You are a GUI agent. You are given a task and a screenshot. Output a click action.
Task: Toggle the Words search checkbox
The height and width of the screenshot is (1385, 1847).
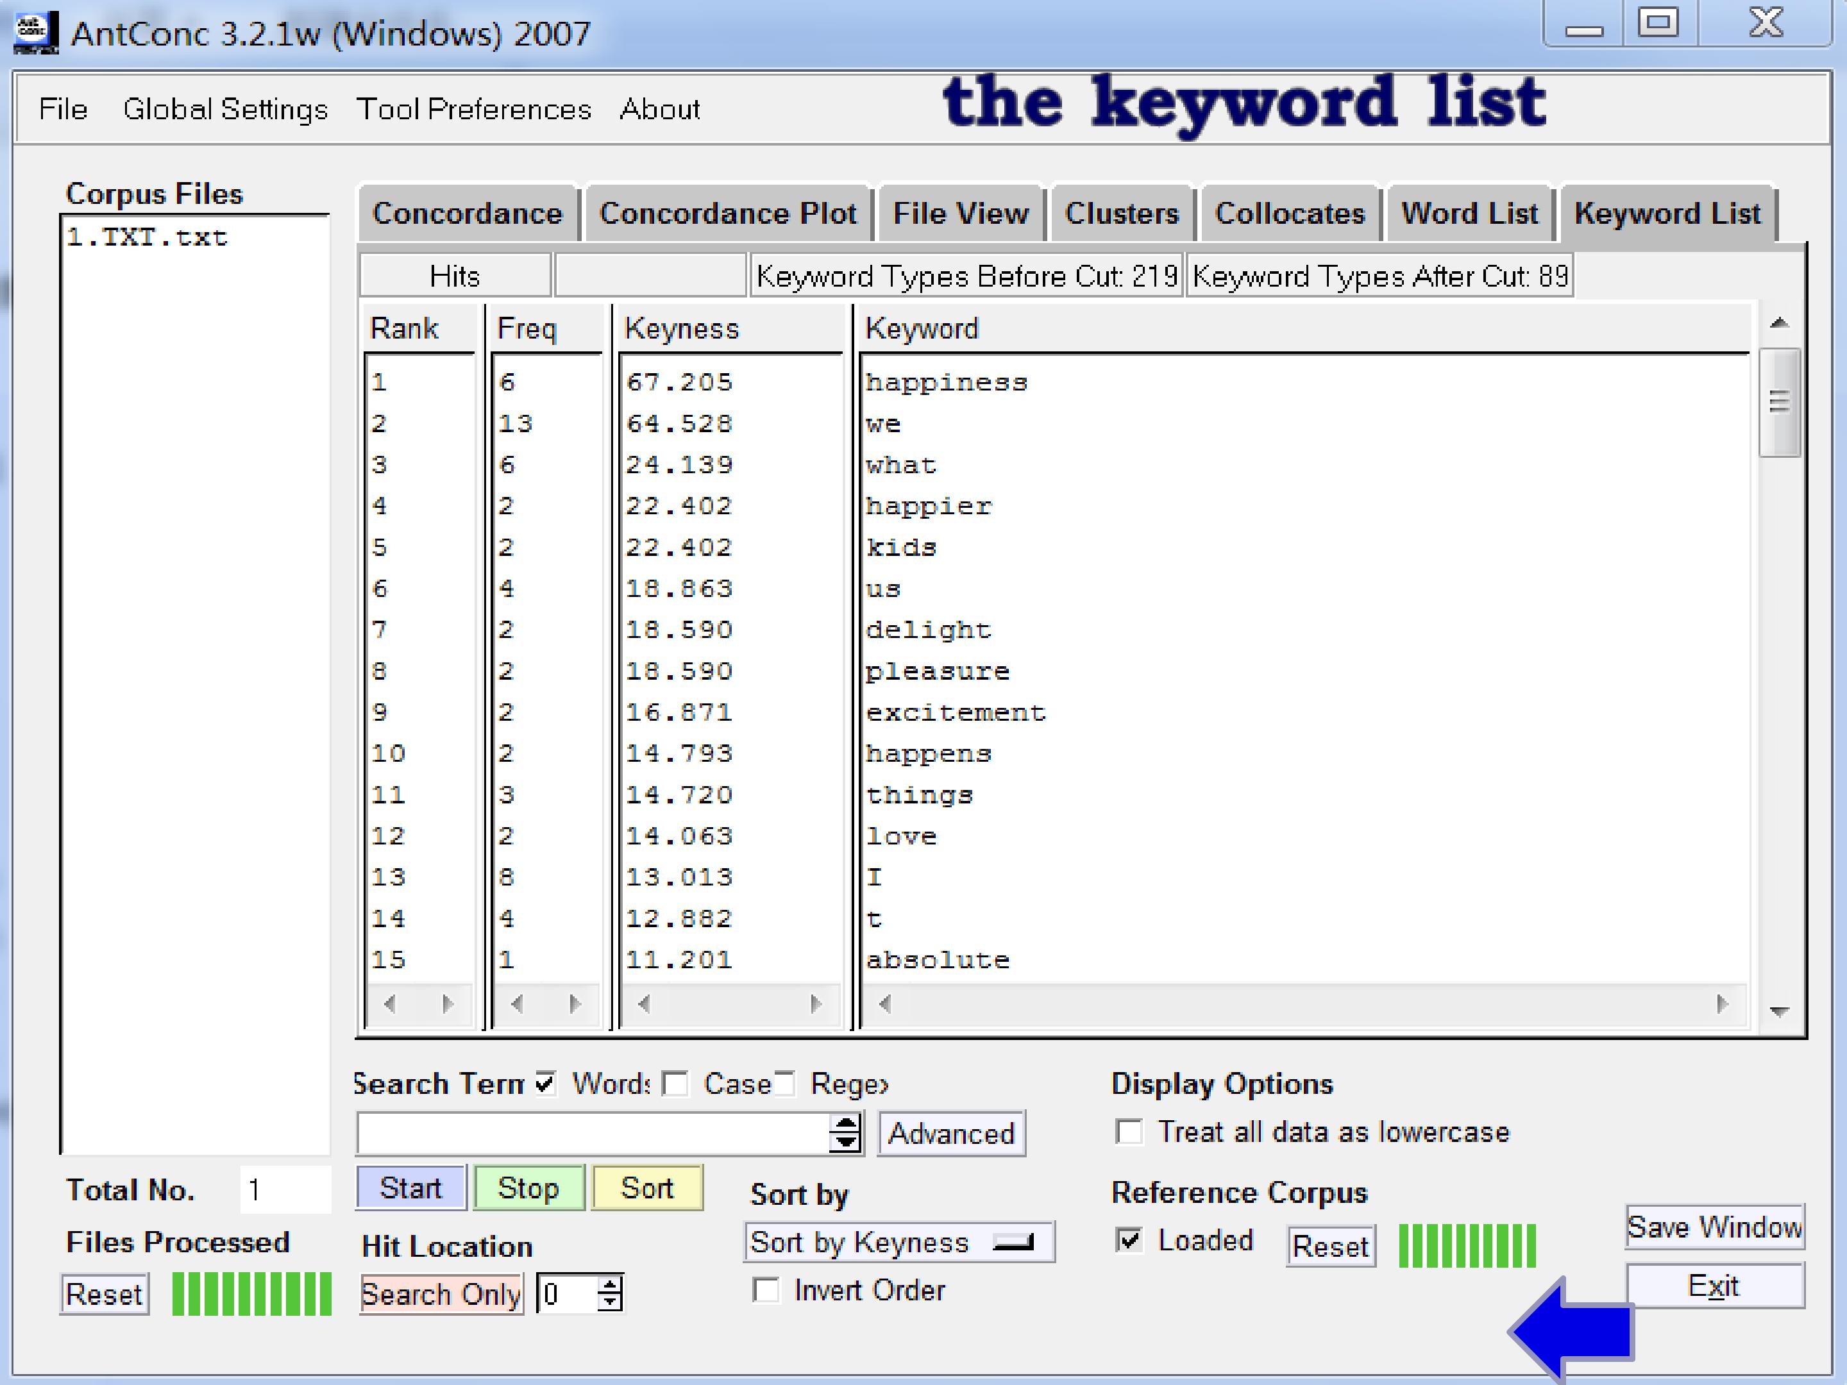click(545, 1084)
